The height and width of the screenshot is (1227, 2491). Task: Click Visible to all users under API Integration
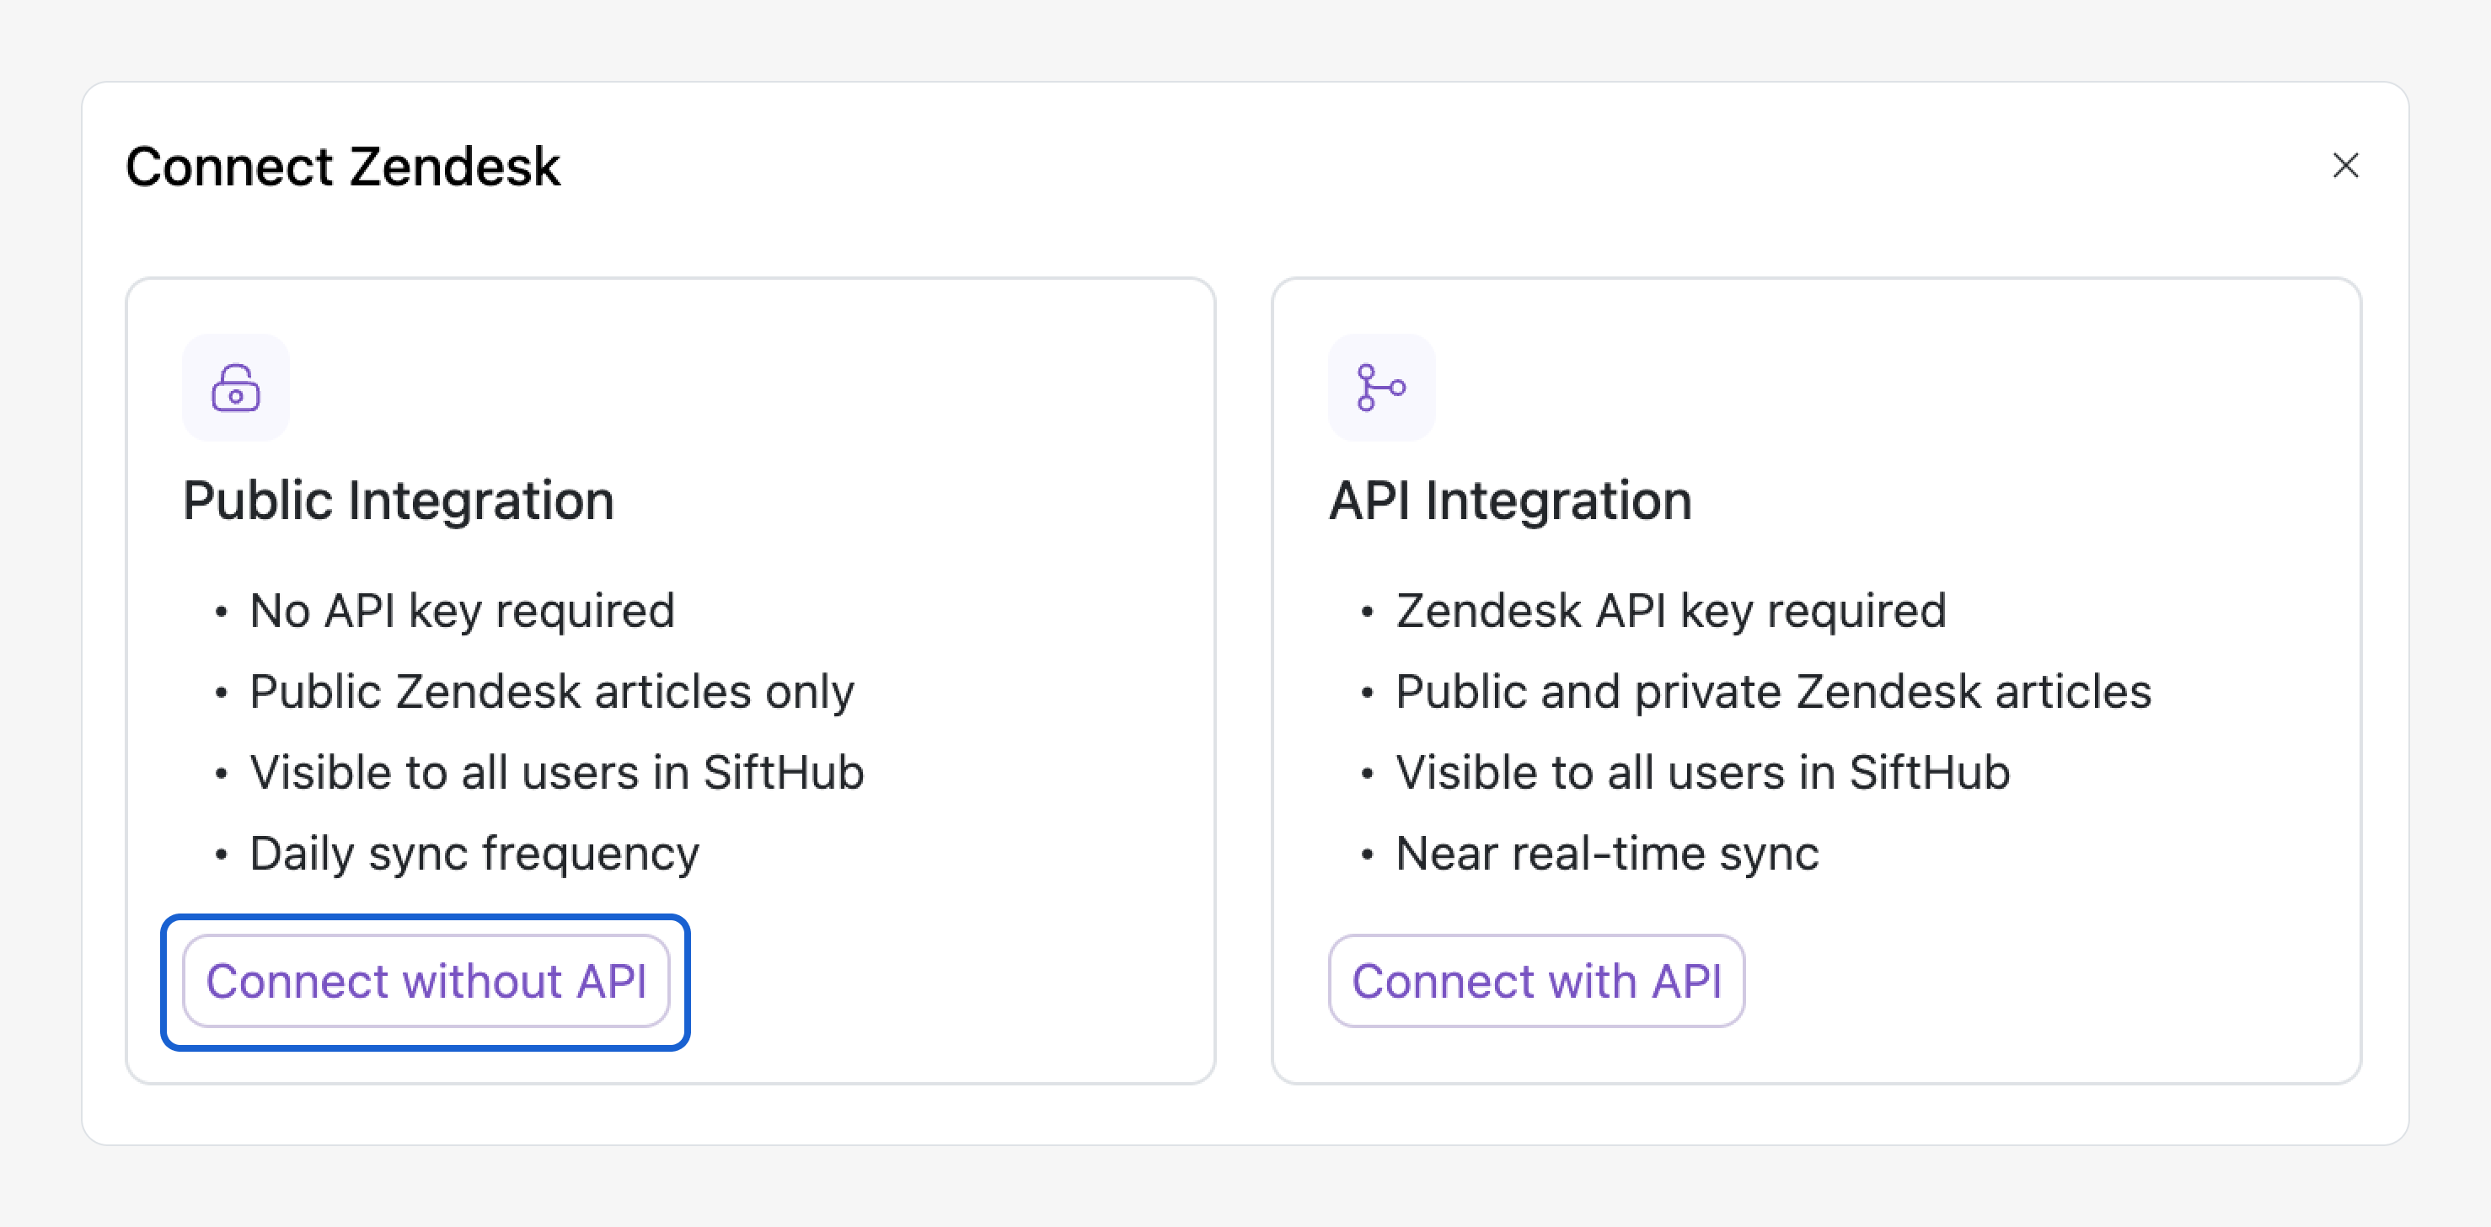[x=1702, y=773]
